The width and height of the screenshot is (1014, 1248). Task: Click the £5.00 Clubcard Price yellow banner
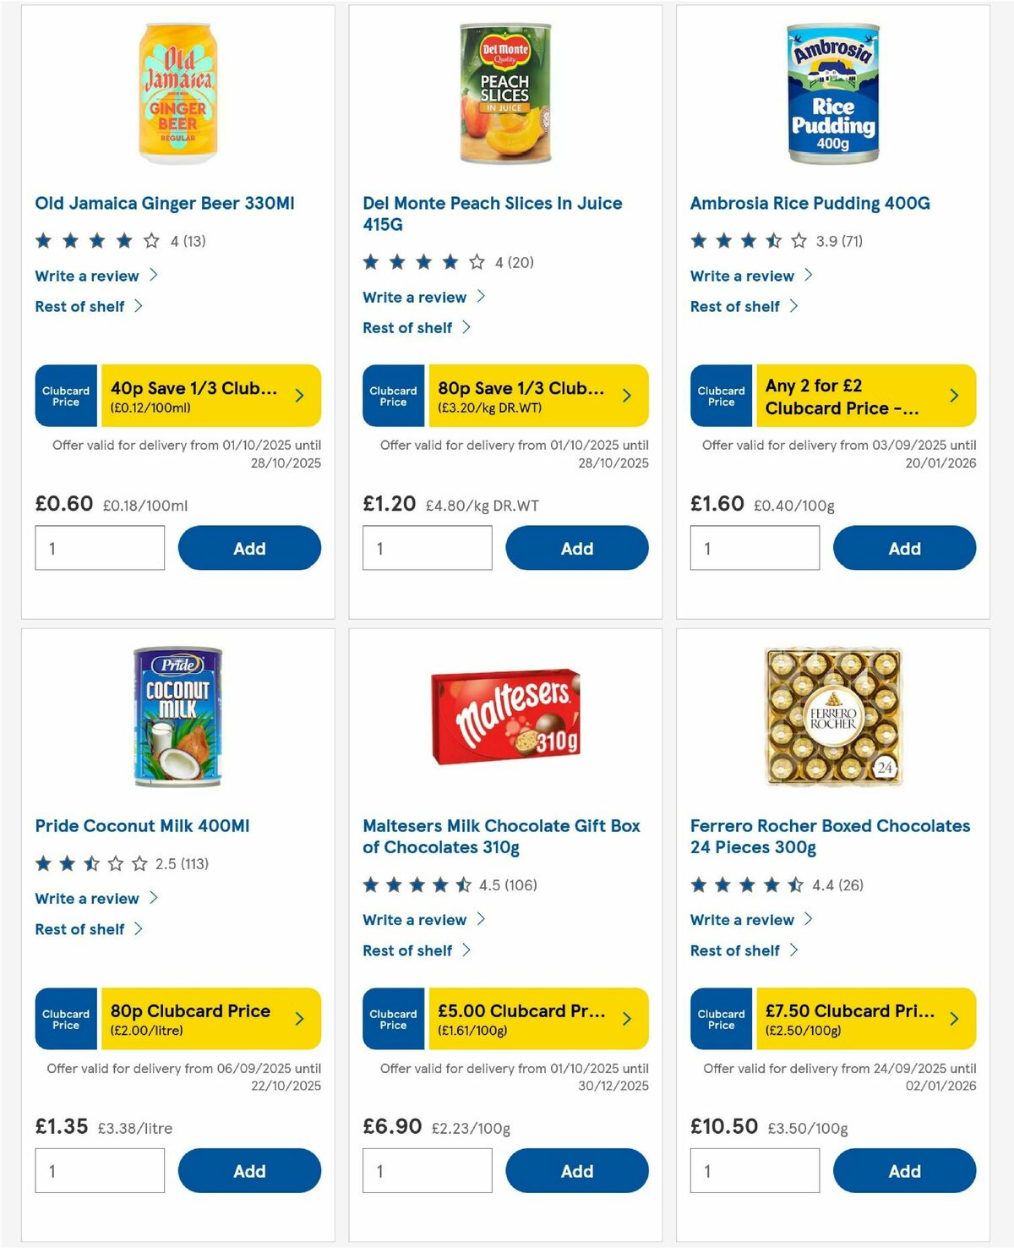pos(538,1019)
